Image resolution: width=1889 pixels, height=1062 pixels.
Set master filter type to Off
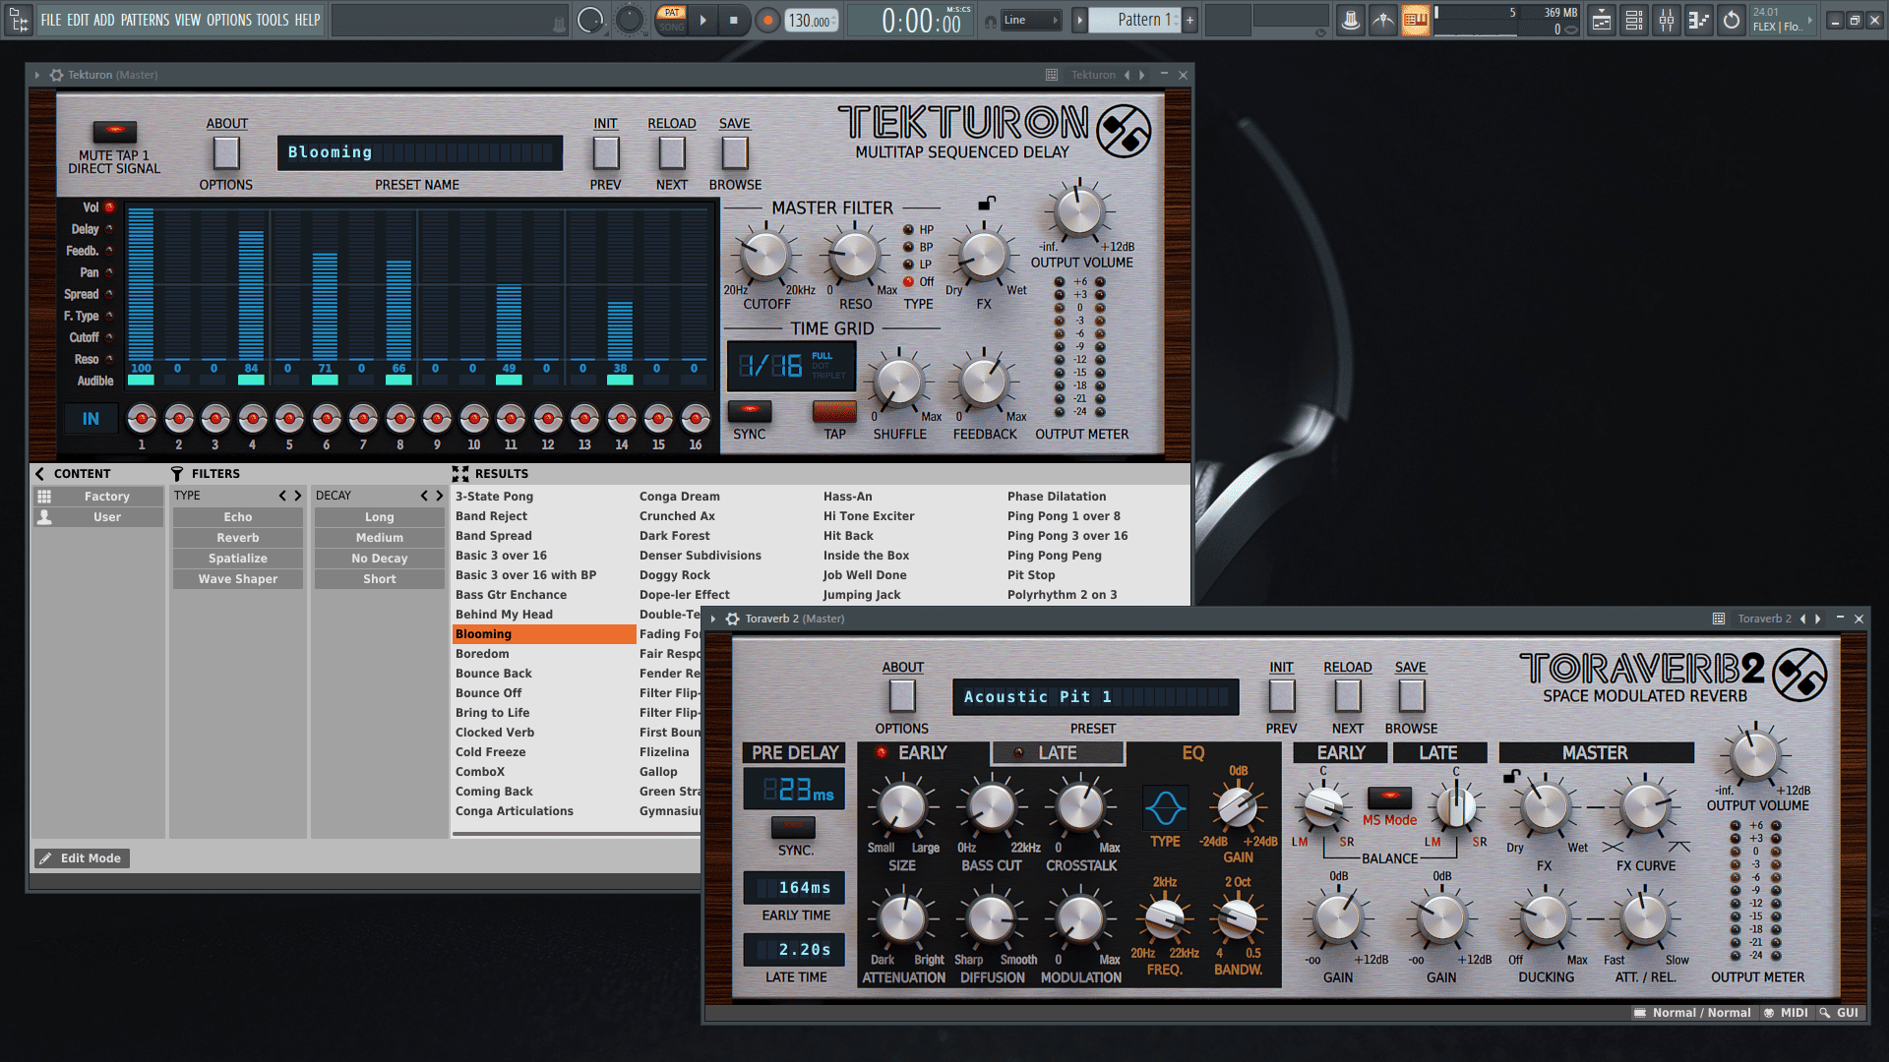click(x=908, y=282)
